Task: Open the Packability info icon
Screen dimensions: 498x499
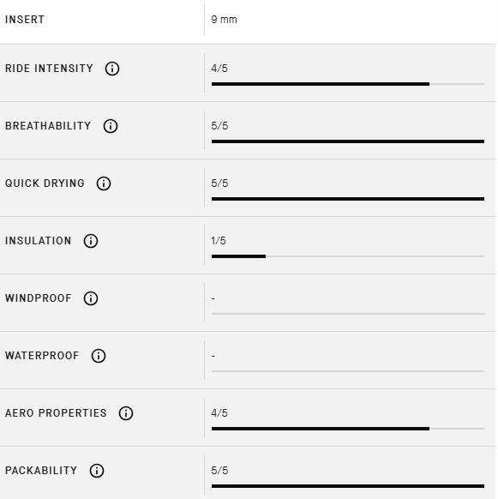Action: tap(97, 471)
